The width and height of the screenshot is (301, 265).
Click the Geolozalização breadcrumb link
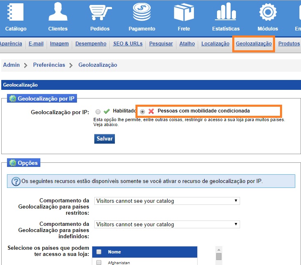click(x=98, y=65)
